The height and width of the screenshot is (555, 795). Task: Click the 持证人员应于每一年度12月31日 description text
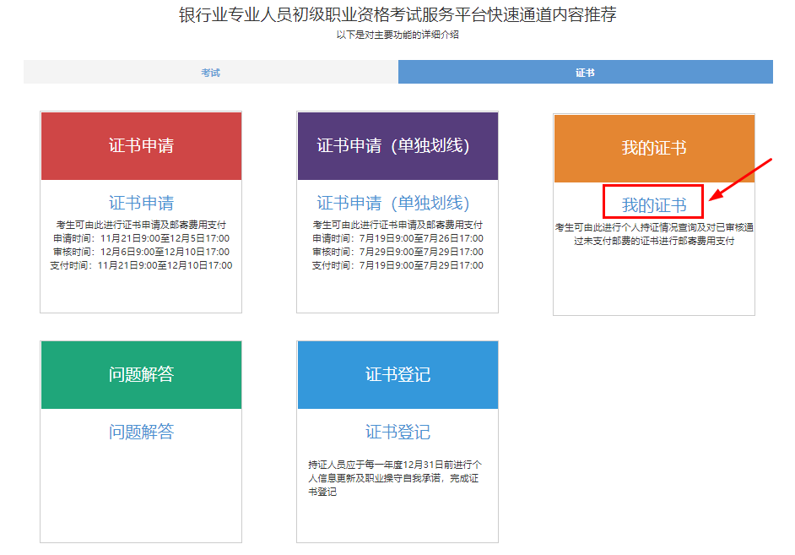(x=396, y=478)
